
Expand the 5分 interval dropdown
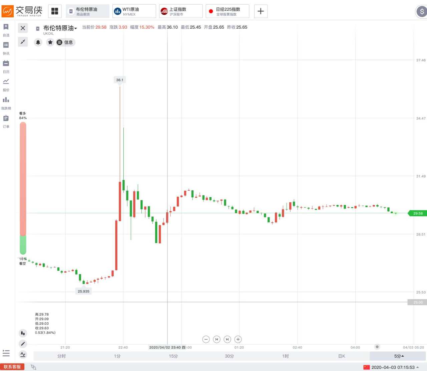point(399,356)
